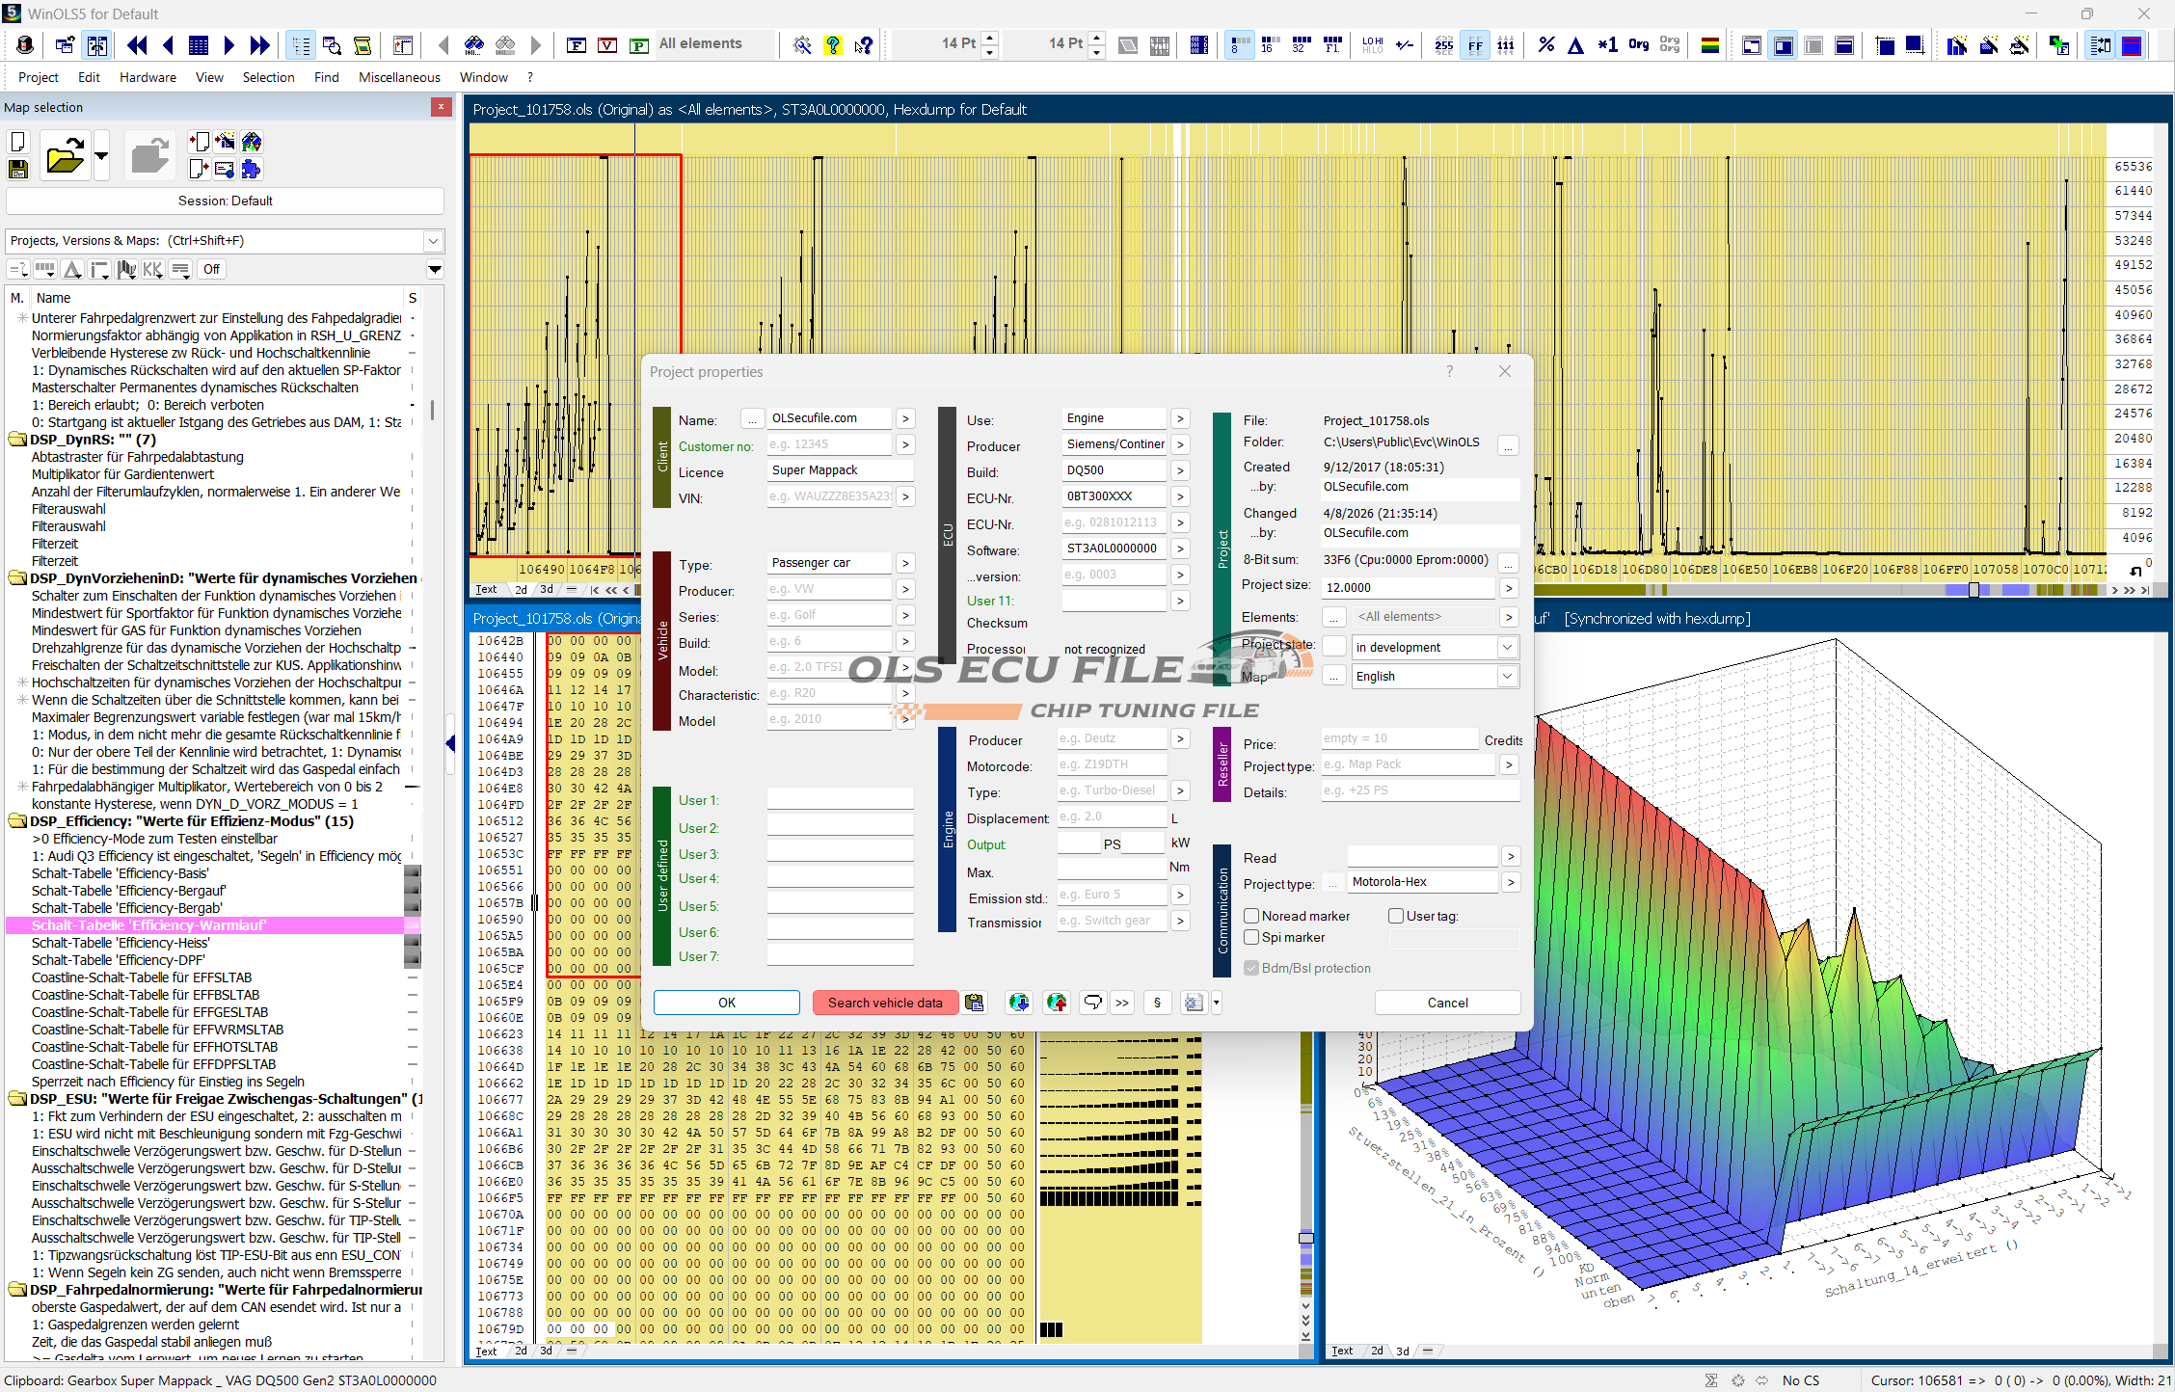Click the open folder icon in Map selection

[65, 156]
